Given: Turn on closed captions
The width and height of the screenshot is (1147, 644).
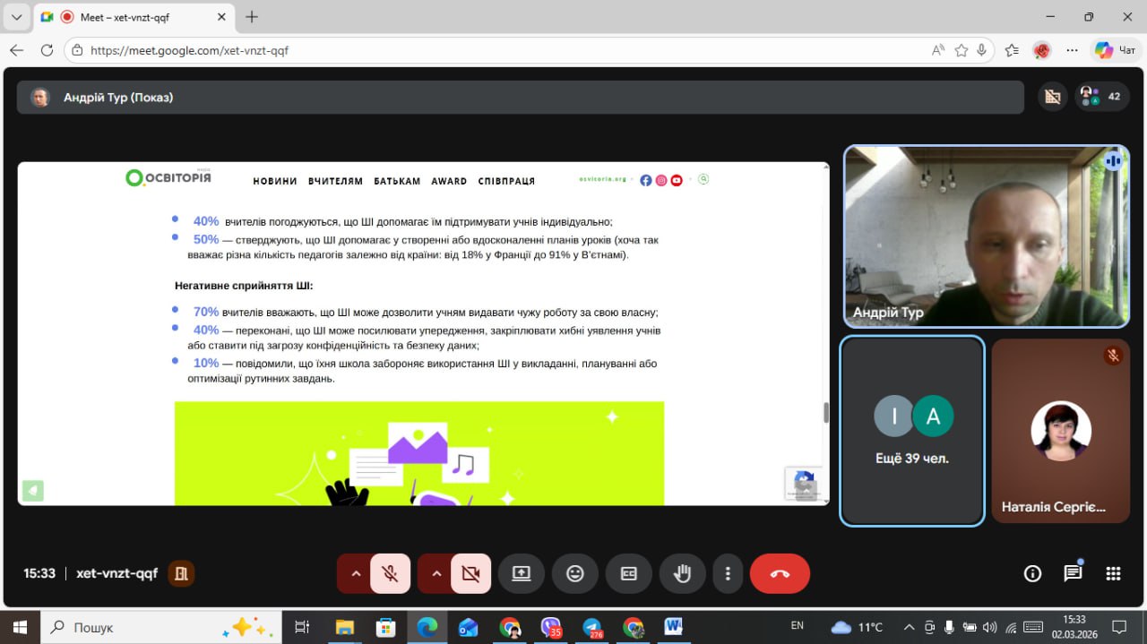Looking at the screenshot, I should click(629, 574).
